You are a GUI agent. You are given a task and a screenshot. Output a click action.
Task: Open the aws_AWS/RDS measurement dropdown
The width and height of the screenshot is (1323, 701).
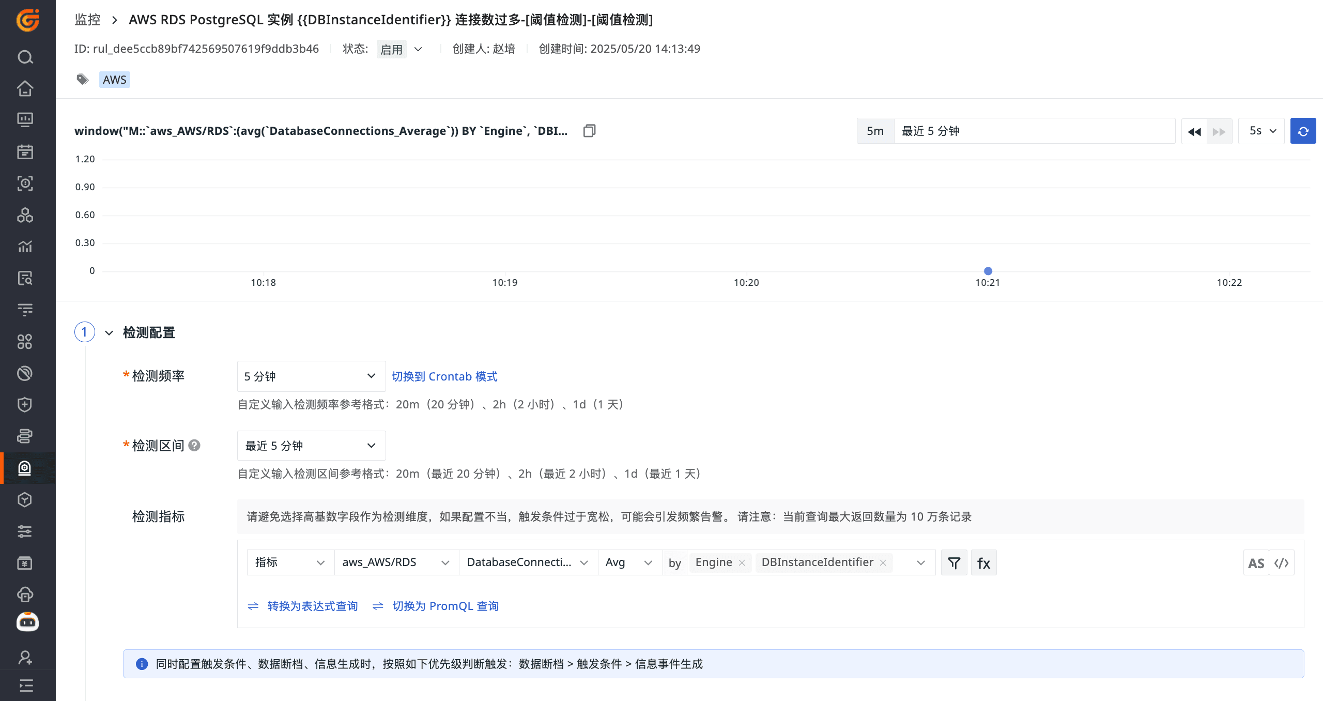[x=396, y=562]
